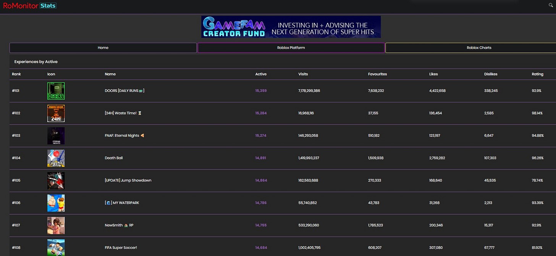This screenshot has height=256, width=556.
Task: Click dislikes value 45,535
Action: coord(490,180)
